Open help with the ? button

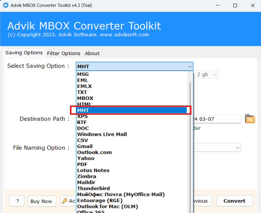pyautogui.click(x=17, y=201)
